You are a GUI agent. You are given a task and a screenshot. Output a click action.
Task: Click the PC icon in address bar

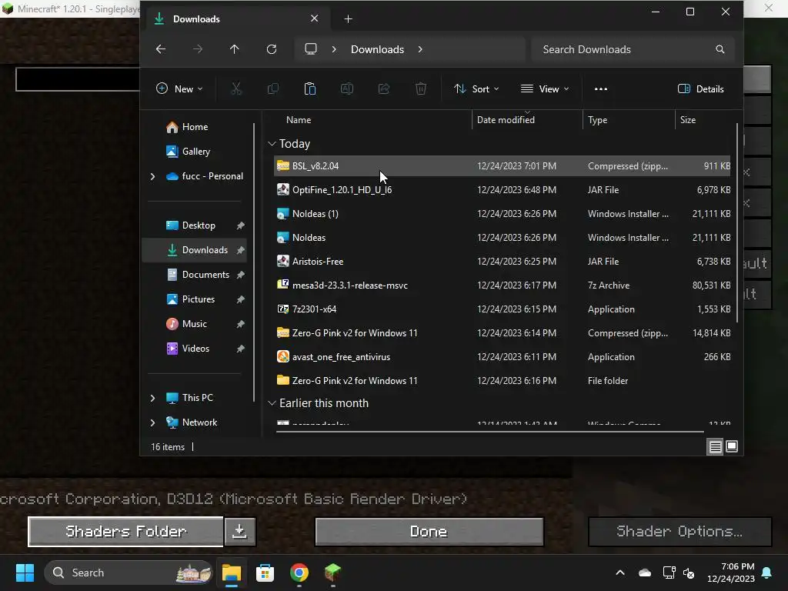tap(311, 49)
